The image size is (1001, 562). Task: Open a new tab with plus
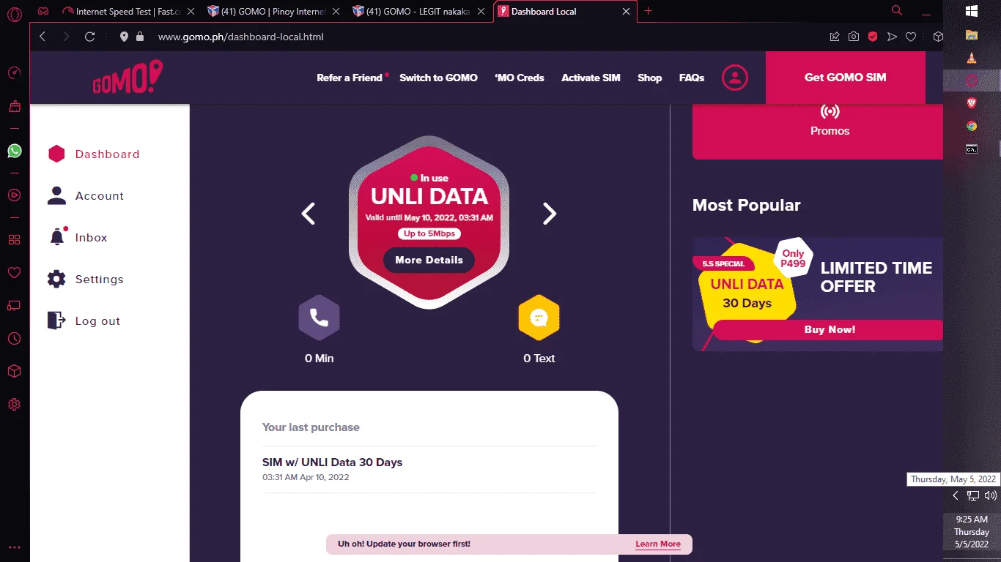coord(648,11)
